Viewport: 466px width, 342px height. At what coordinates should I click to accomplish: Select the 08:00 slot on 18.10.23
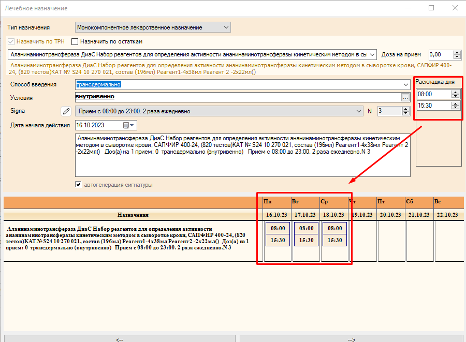[334, 228]
